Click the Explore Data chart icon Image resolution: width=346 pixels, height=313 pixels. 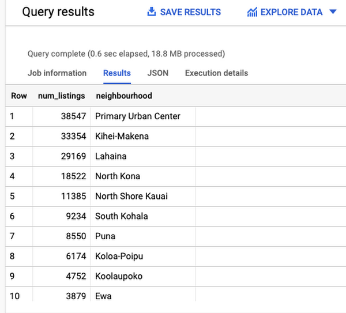252,12
